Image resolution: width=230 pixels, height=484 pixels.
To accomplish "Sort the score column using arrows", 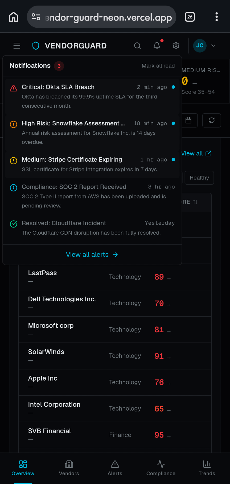I will [195, 202].
